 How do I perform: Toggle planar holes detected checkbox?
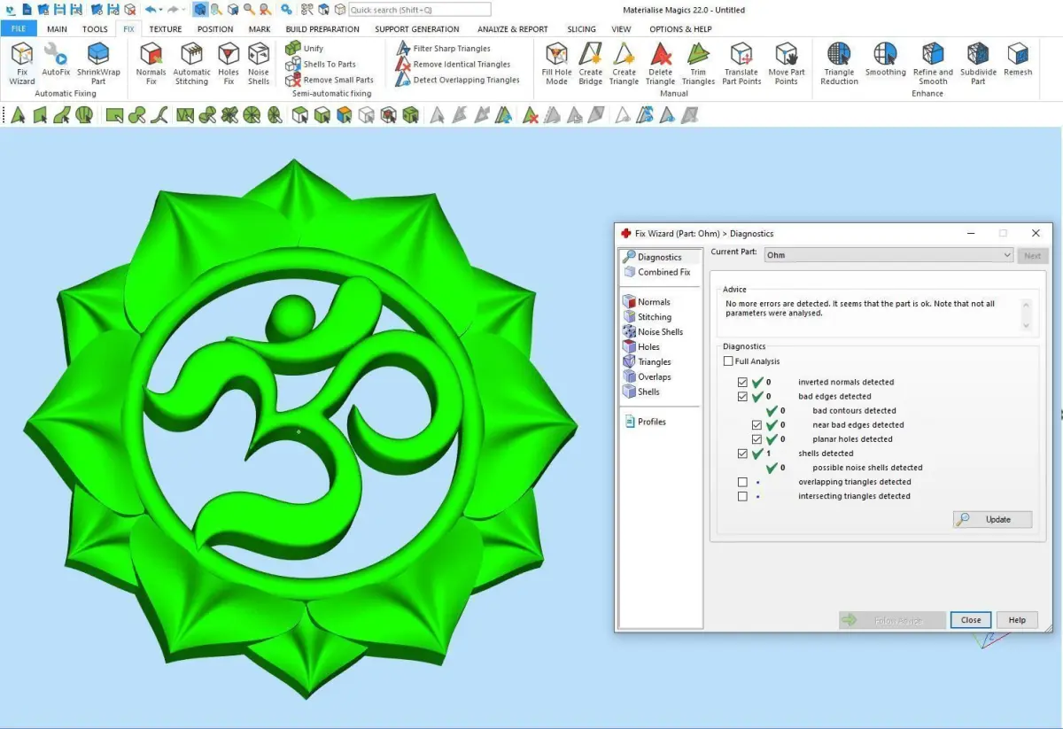pyautogui.click(x=757, y=439)
